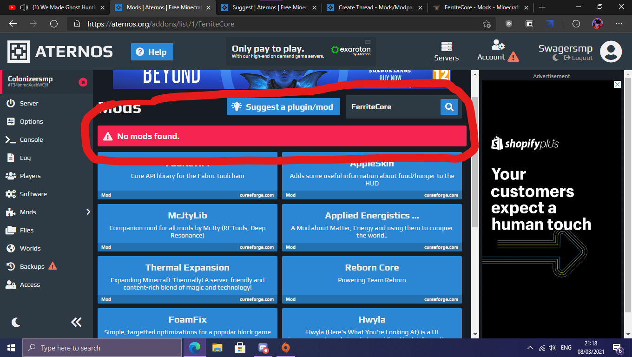
Task: Click the Windows Start button
Action: [x=11, y=348]
